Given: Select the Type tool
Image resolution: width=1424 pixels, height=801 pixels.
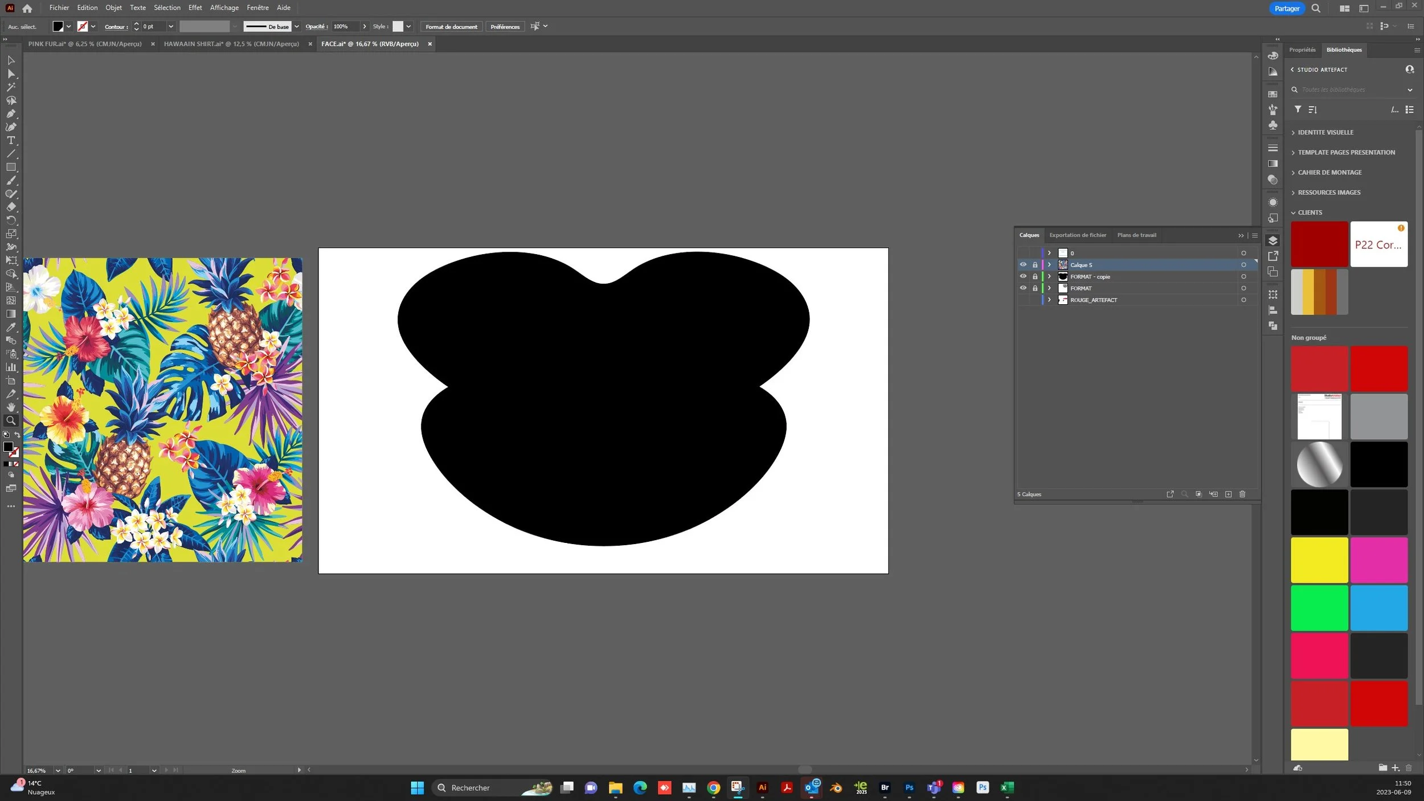Looking at the screenshot, I should (11, 140).
